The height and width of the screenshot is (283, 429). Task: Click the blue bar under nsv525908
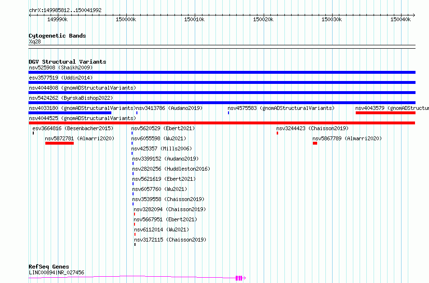222,72
